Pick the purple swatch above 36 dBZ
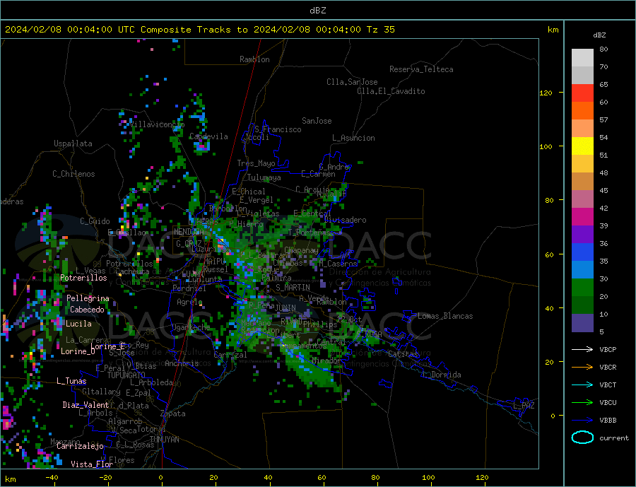This screenshot has width=636, height=487. [x=582, y=235]
